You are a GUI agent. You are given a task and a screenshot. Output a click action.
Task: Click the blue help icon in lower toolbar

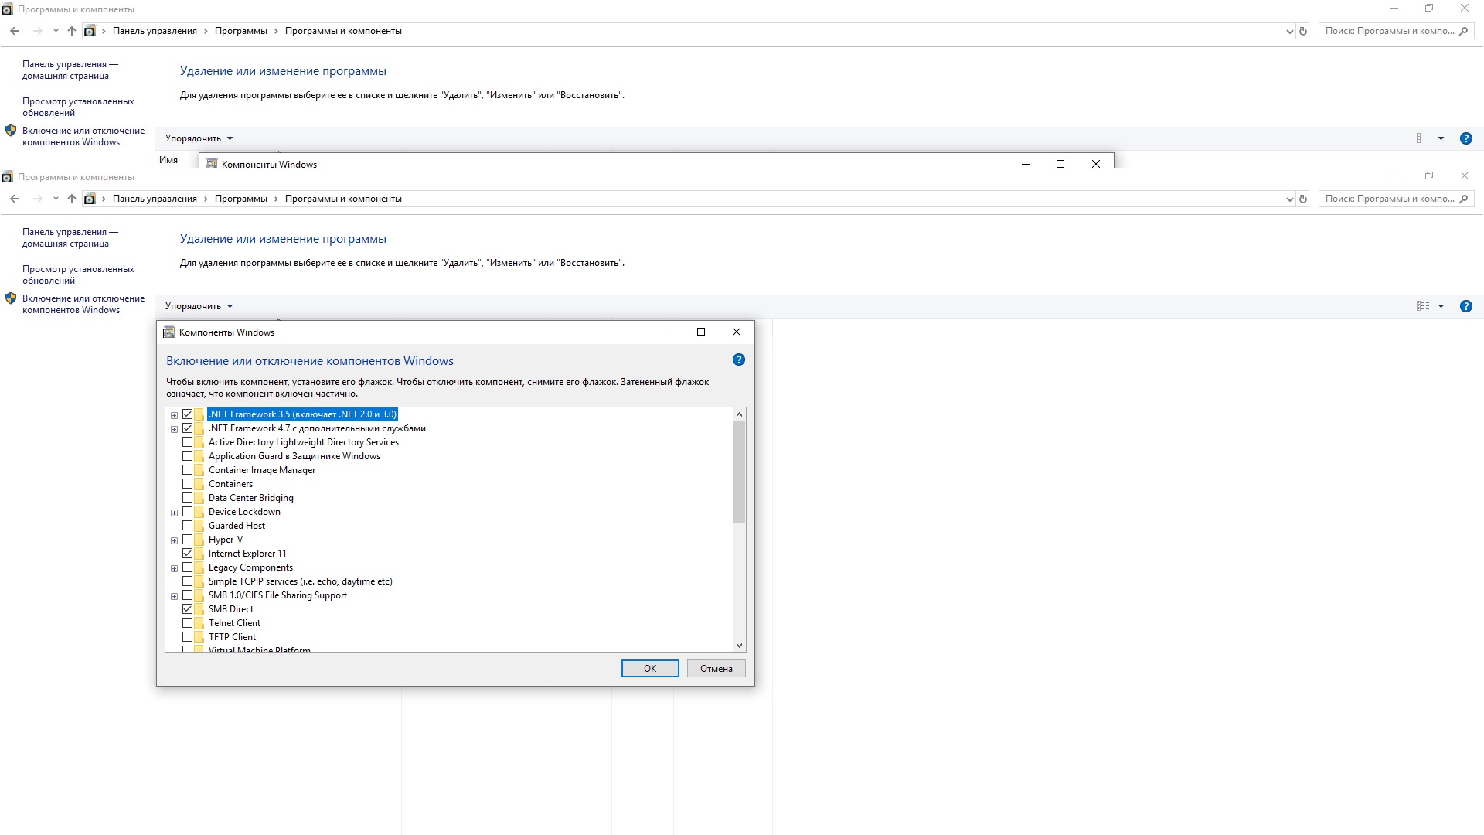tap(1465, 306)
